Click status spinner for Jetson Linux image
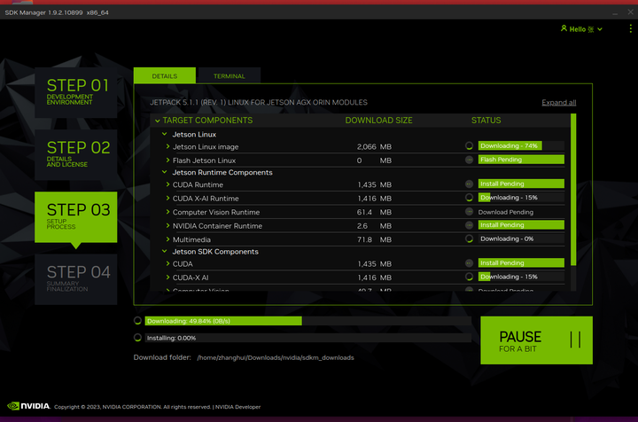 point(469,145)
